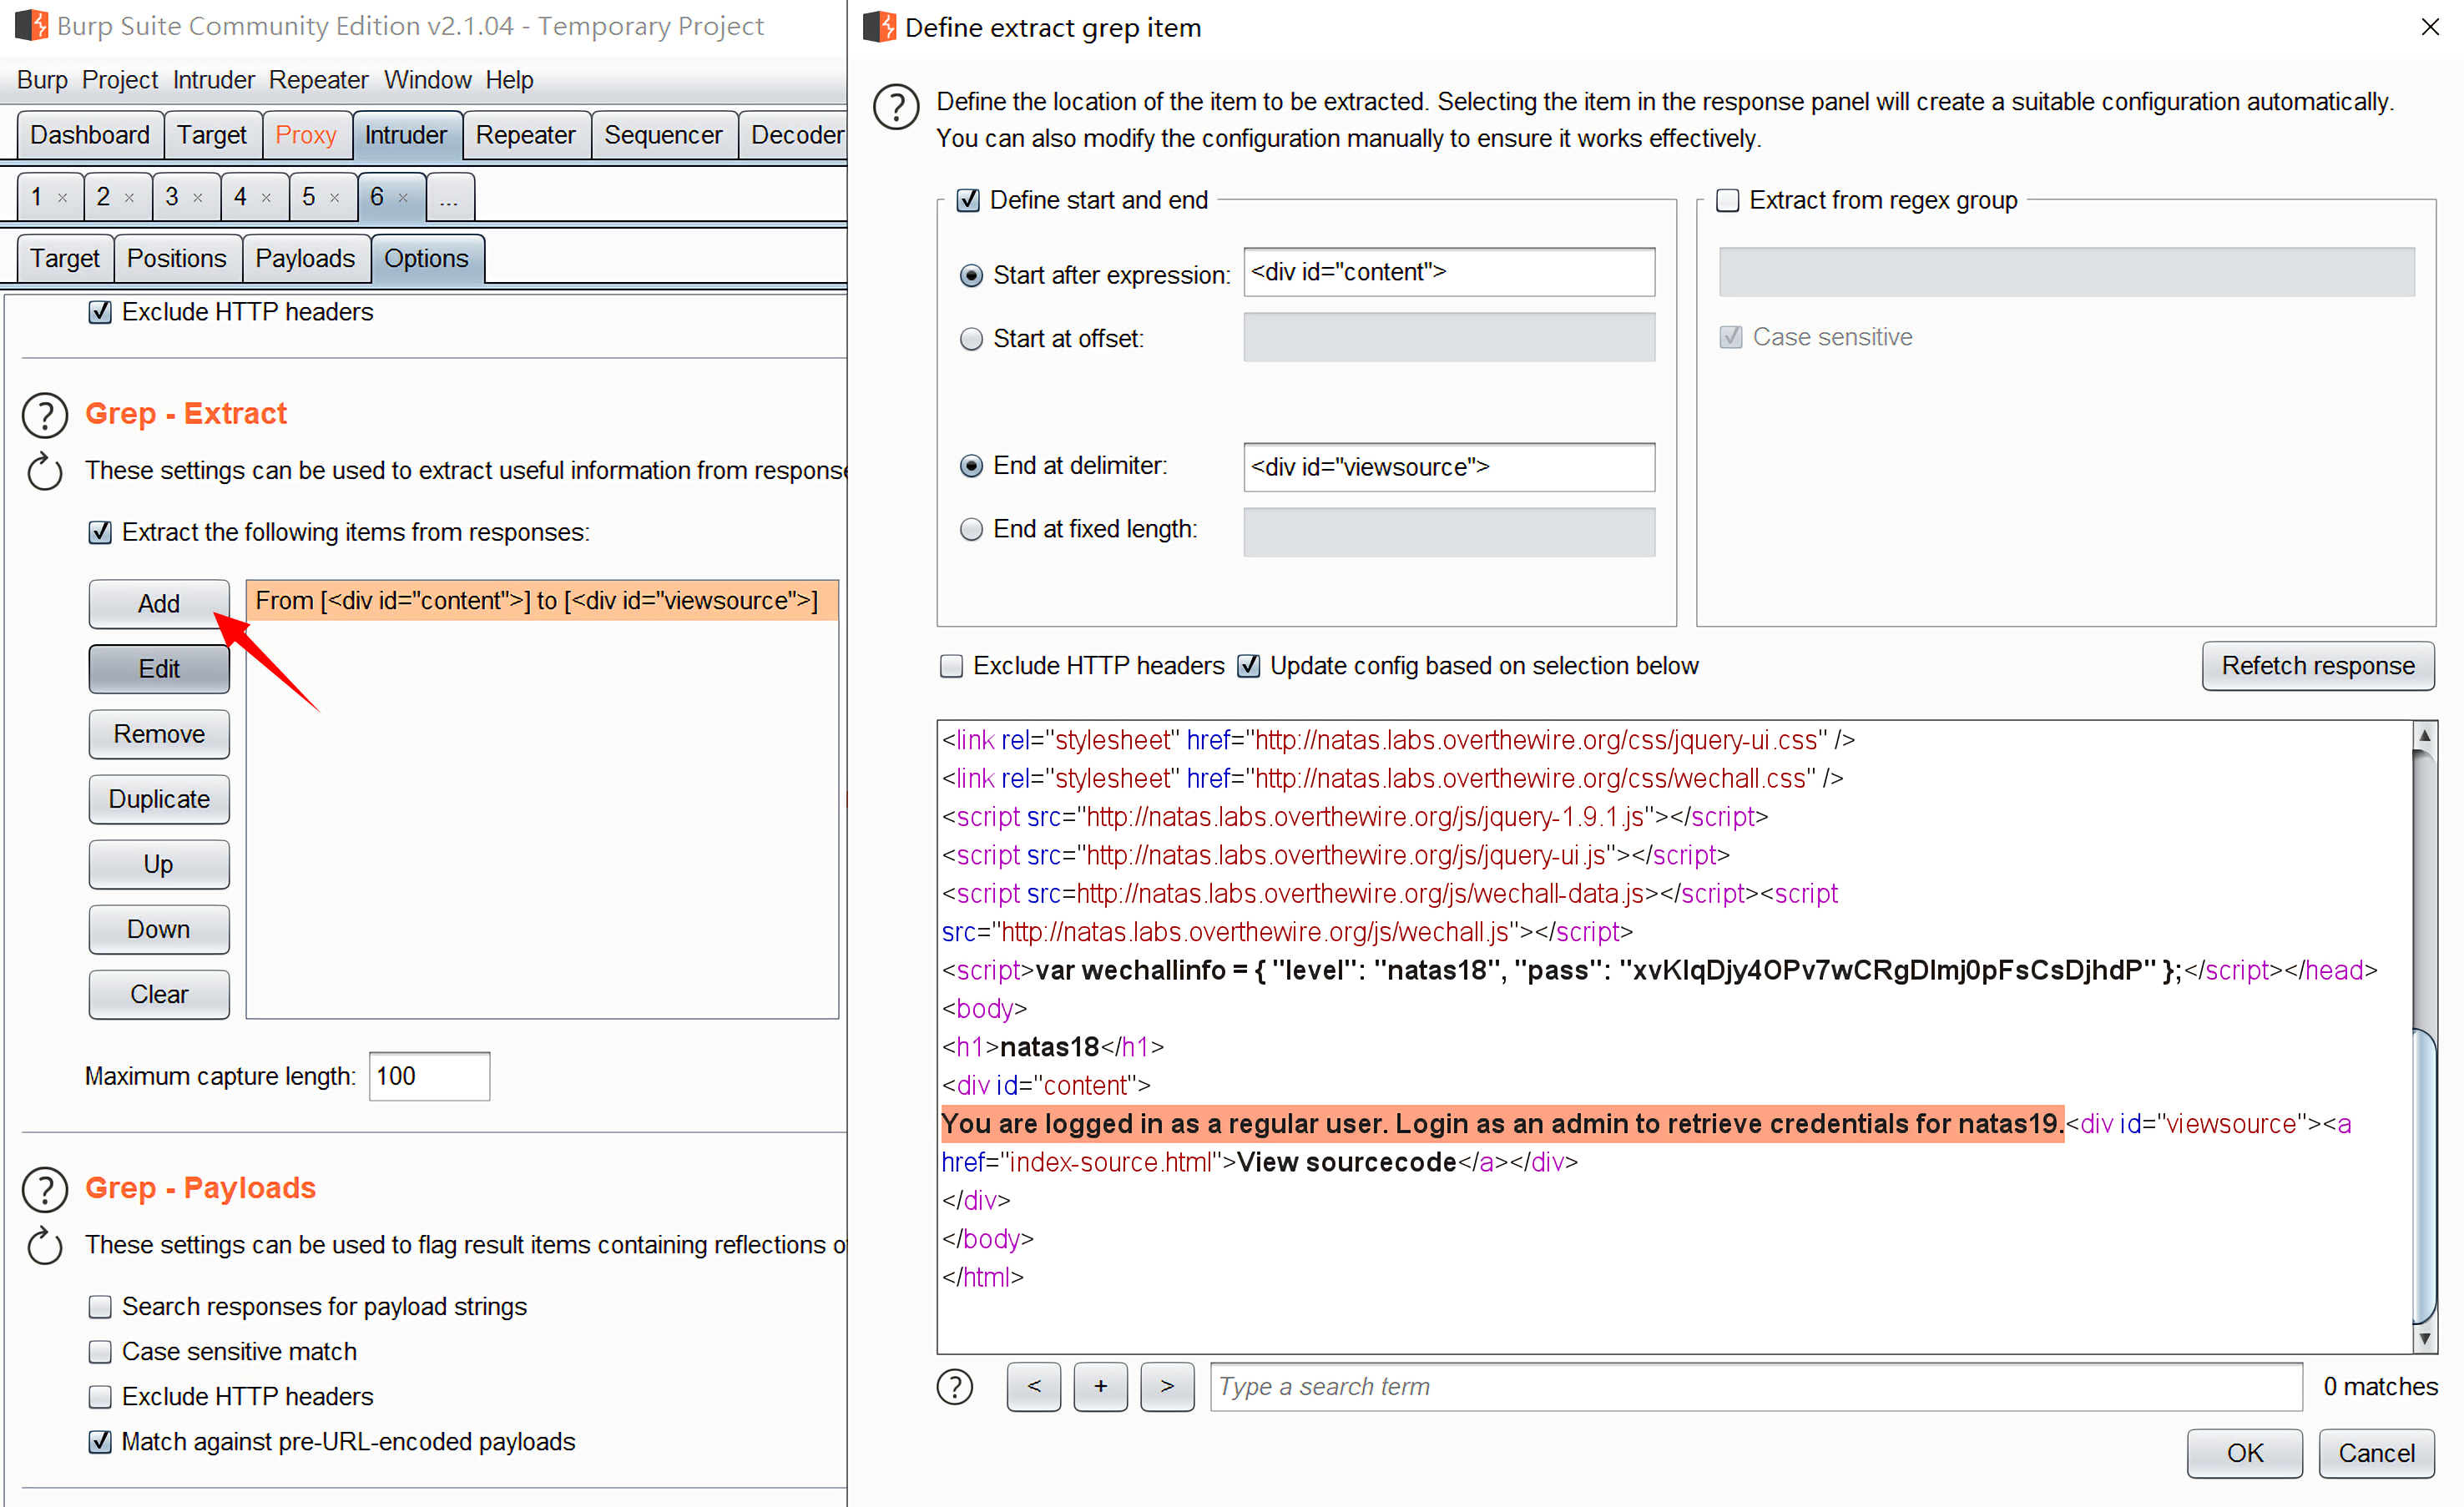2464x1507 pixels.
Task: Select End at delimiter radio button
Action: point(971,466)
